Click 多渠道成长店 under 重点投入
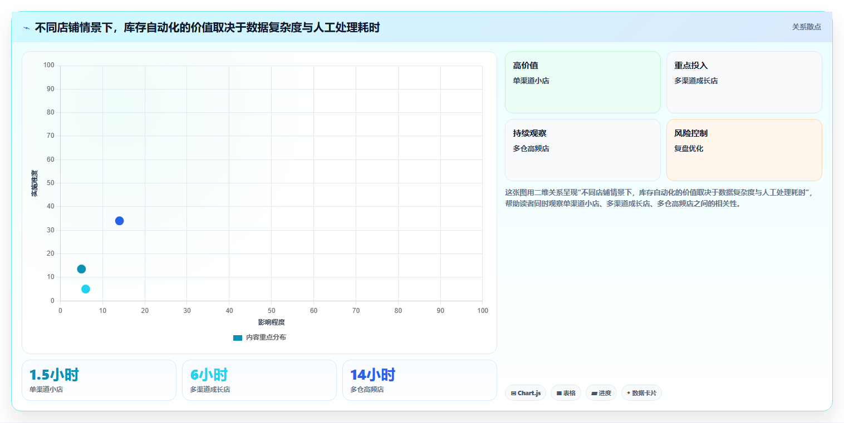This screenshot has width=844, height=423. pyautogui.click(x=696, y=81)
